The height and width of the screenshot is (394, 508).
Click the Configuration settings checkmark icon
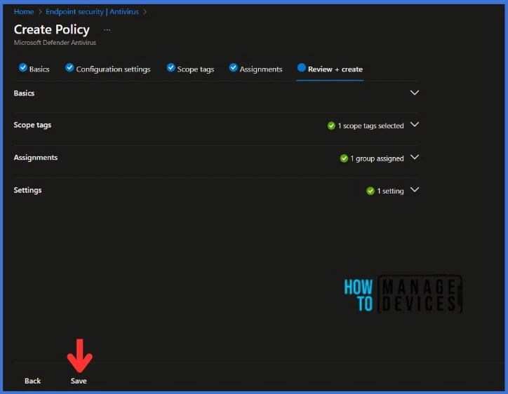pyautogui.click(x=69, y=67)
